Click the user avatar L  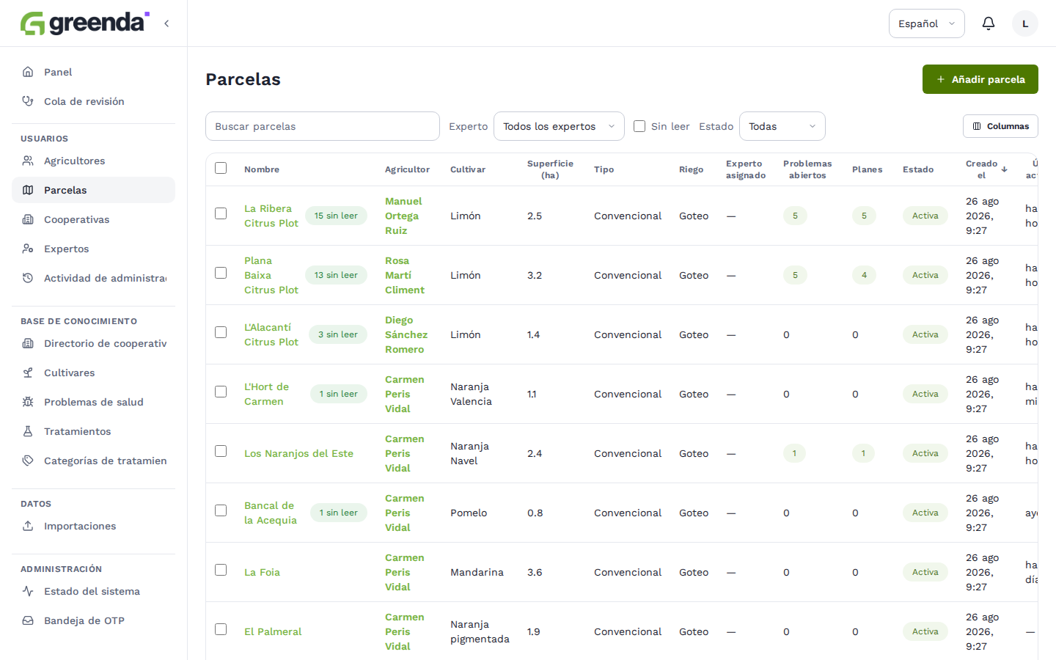(1025, 23)
